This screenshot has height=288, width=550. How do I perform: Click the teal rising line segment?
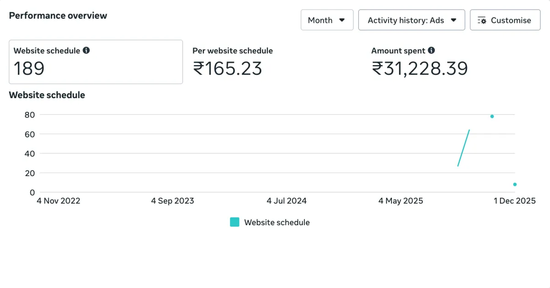(x=463, y=148)
